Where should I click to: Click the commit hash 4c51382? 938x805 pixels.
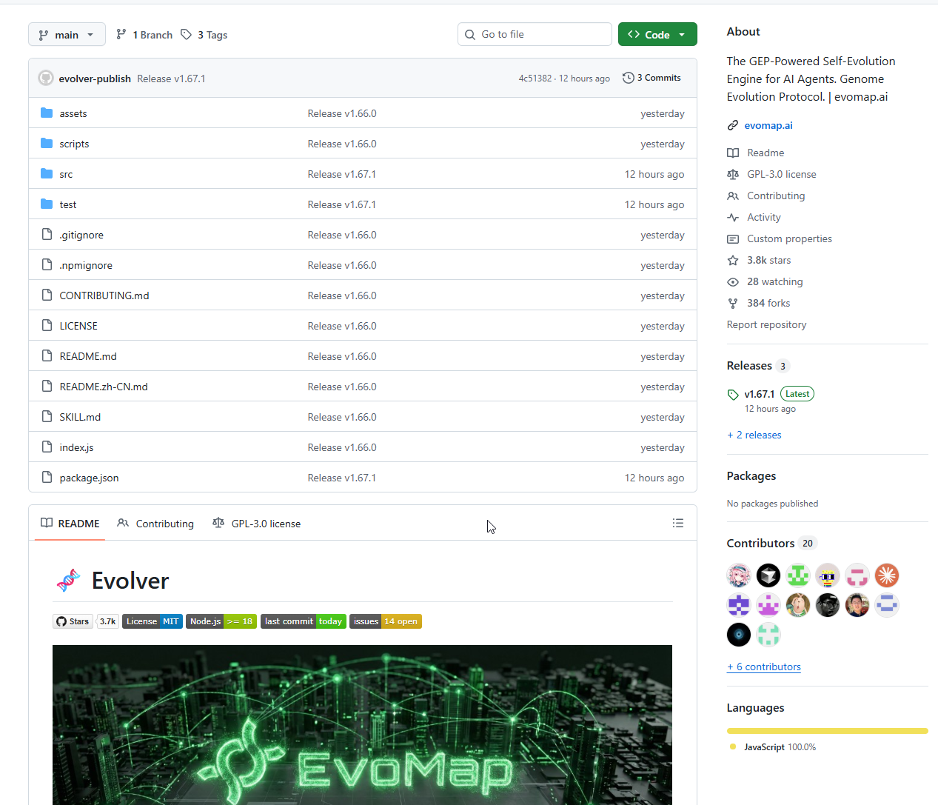coord(535,79)
